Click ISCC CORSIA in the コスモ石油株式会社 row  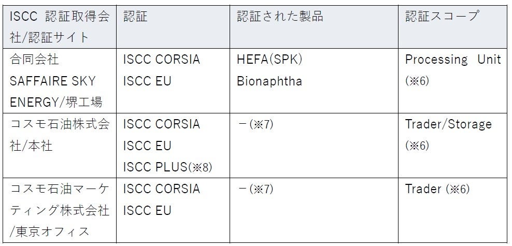pyautogui.click(x=161, y=124)
